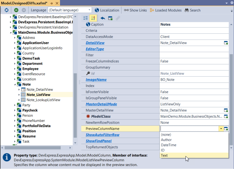Collapse the Note tree node
This screenshot has height=169, width=234.
(15, 84)
